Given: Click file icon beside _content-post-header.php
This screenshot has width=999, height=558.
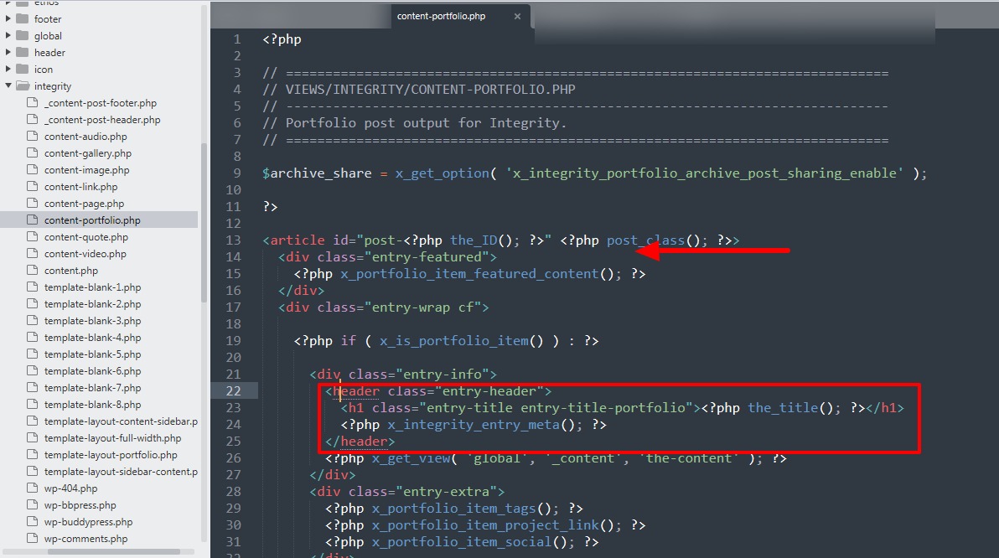Looking at the screenshot, I should 33,118.
